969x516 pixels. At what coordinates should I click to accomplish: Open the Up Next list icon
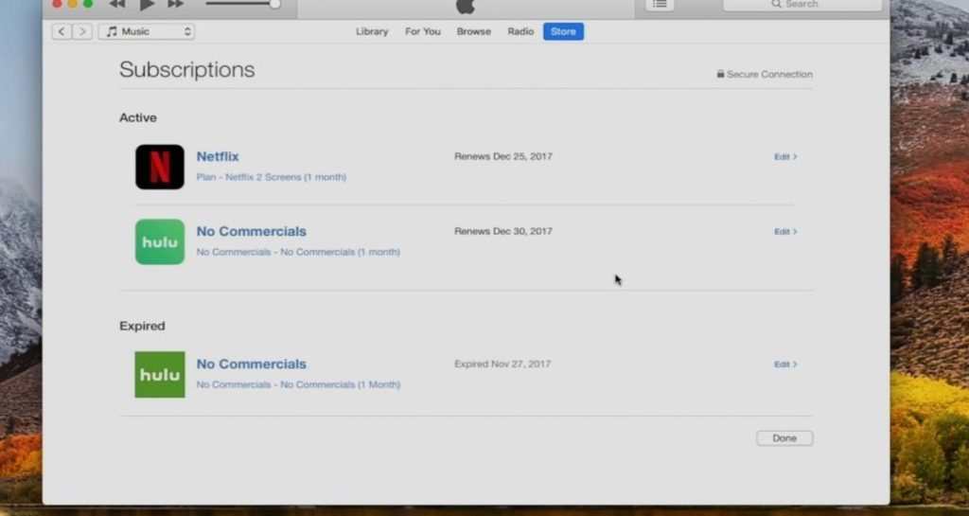[660, 5]
